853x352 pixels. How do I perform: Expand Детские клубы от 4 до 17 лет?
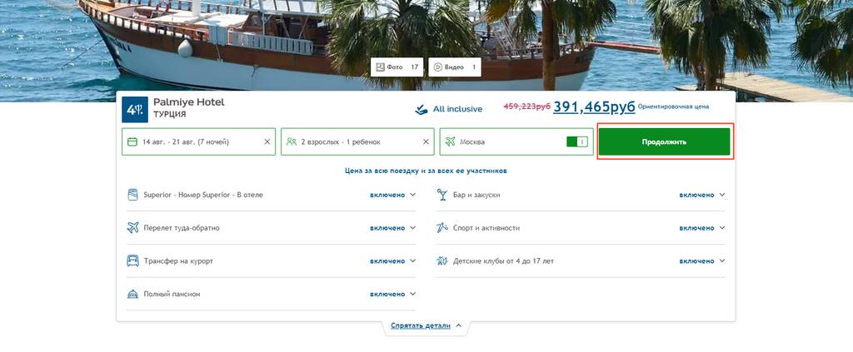coord(722,261)
